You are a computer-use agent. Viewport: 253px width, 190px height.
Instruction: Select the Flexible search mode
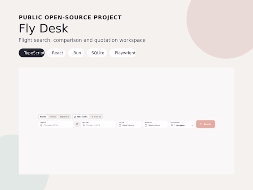click(x=53, y=117)
